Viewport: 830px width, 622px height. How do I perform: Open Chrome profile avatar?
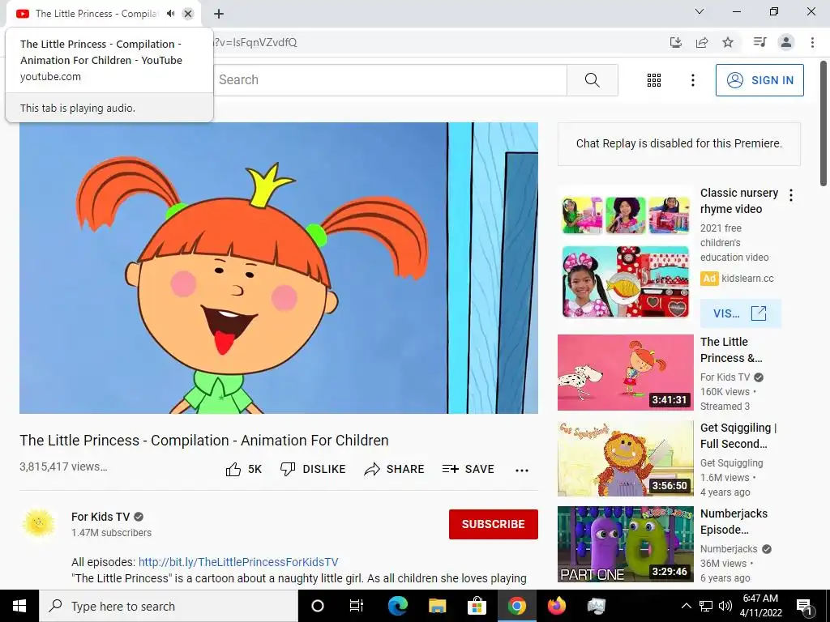tap(786, 42)
